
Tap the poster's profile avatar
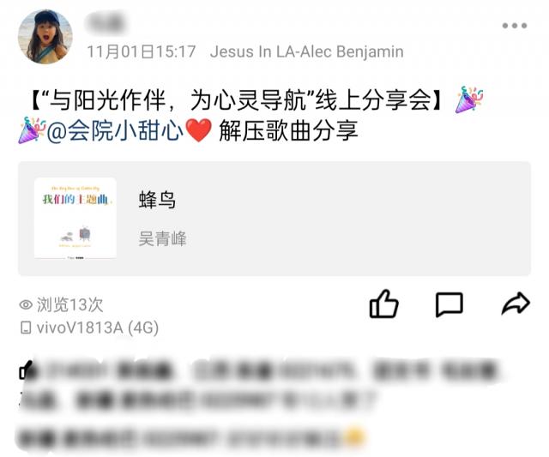pyautogui.click(x=45, y=37)
